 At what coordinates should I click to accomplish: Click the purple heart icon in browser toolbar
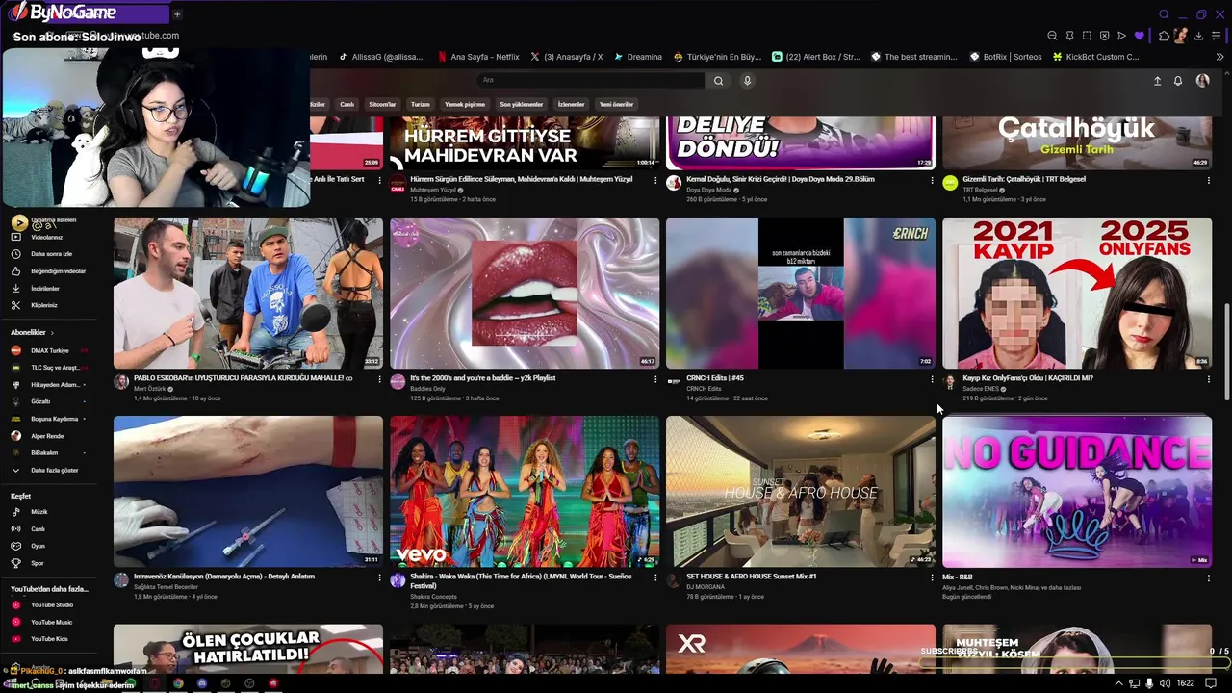[x=1139, y=36]
